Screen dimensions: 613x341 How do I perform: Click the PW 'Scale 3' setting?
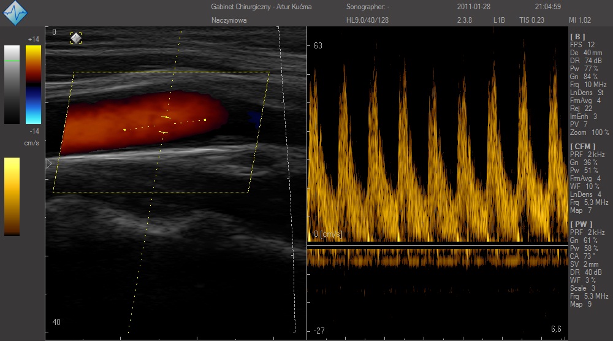pos(583,288)
